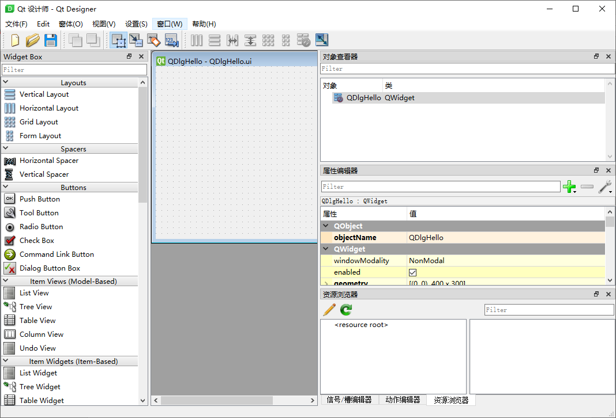616x418 pixels.
Task: Toggle the enabled property checkbox
Action: tap(413, 272)
